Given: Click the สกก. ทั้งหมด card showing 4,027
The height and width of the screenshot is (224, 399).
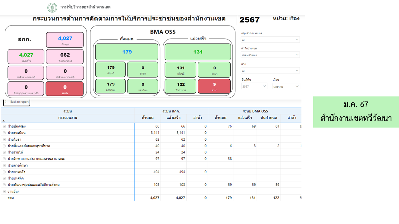Looking at the screenshot, I should (x=65, y=40).
